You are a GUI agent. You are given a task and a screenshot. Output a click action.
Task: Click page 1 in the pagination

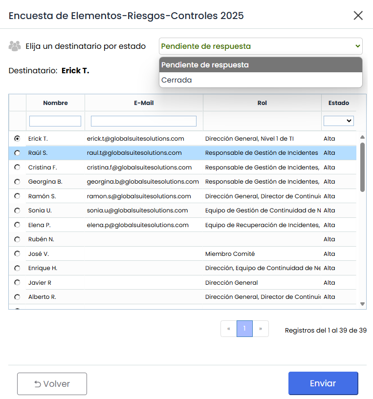click(244, 329)
